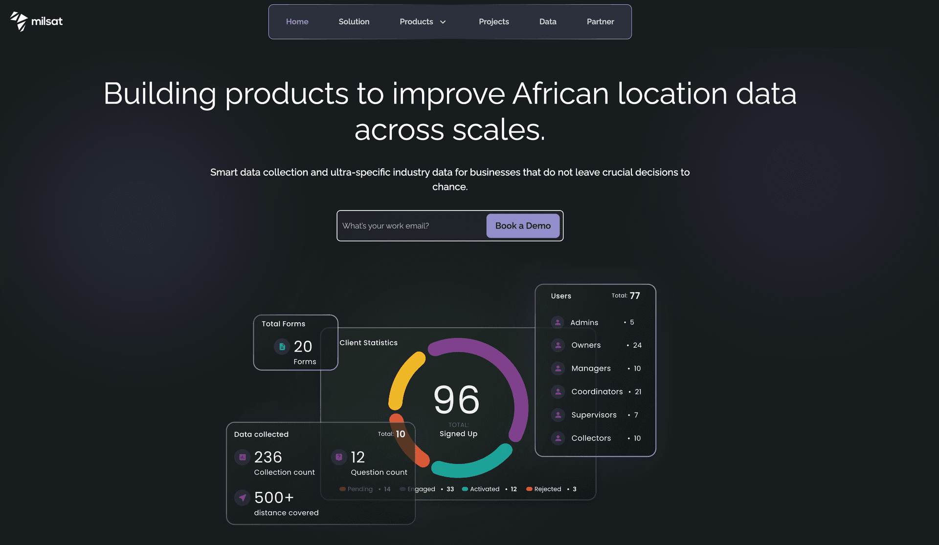Click the distance covered navigation arrow icon
This screenshot has height=545, width=939.
242,497
